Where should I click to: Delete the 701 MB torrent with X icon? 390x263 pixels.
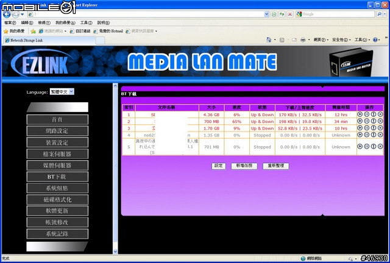pos(380,146)
